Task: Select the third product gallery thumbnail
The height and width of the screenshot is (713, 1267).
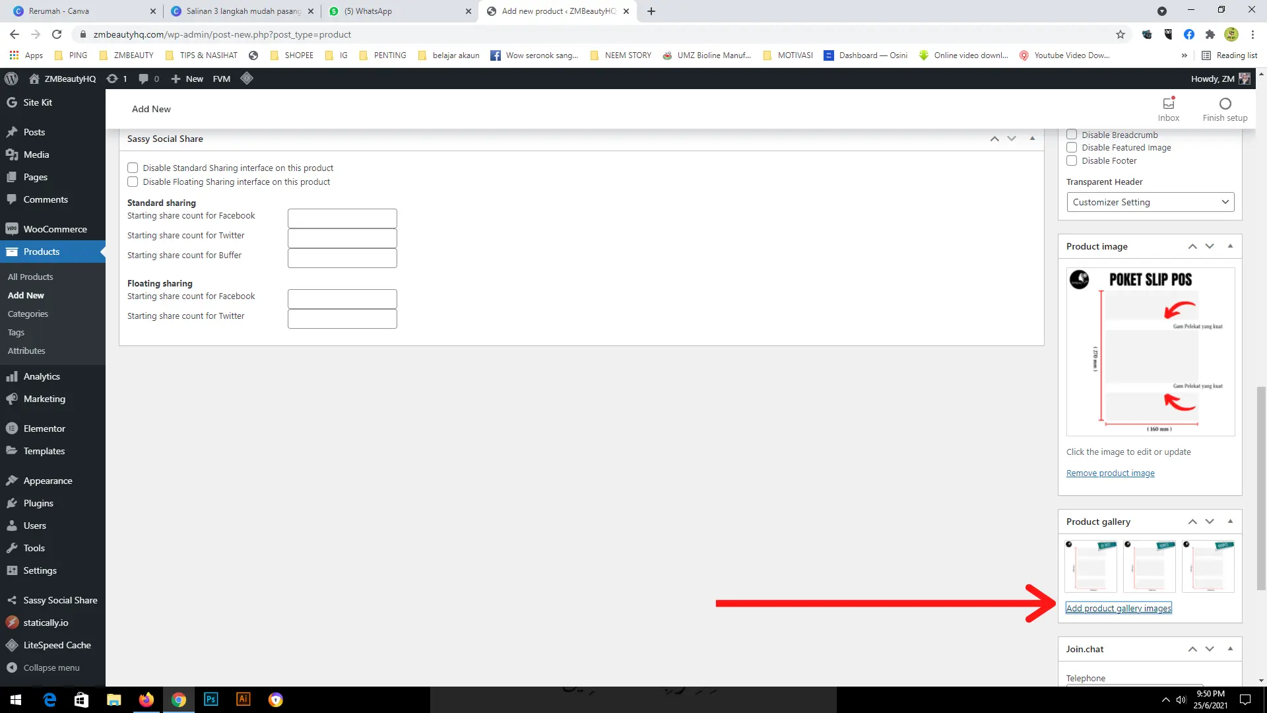Action: click(1208, 566)
